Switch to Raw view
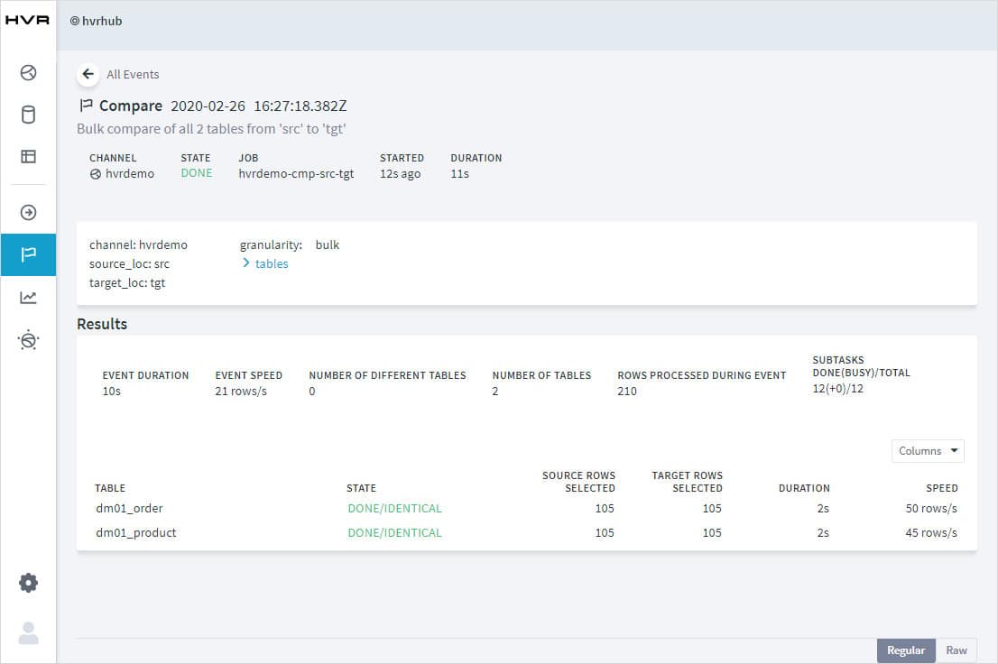The width and height of the screenshot is (998, 664). pos(956,650)
